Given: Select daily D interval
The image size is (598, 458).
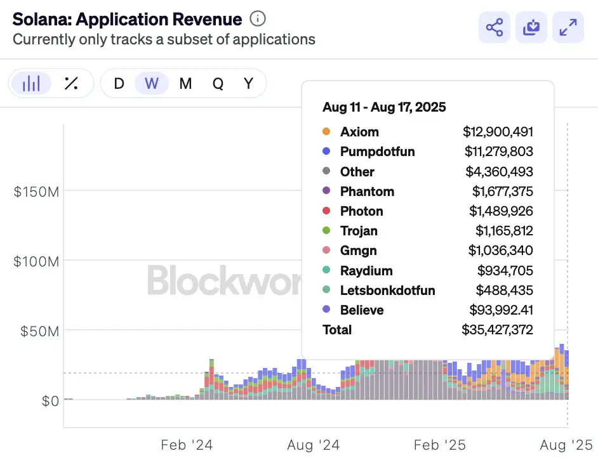Looking at the screenshot, I should pos(119,83).
